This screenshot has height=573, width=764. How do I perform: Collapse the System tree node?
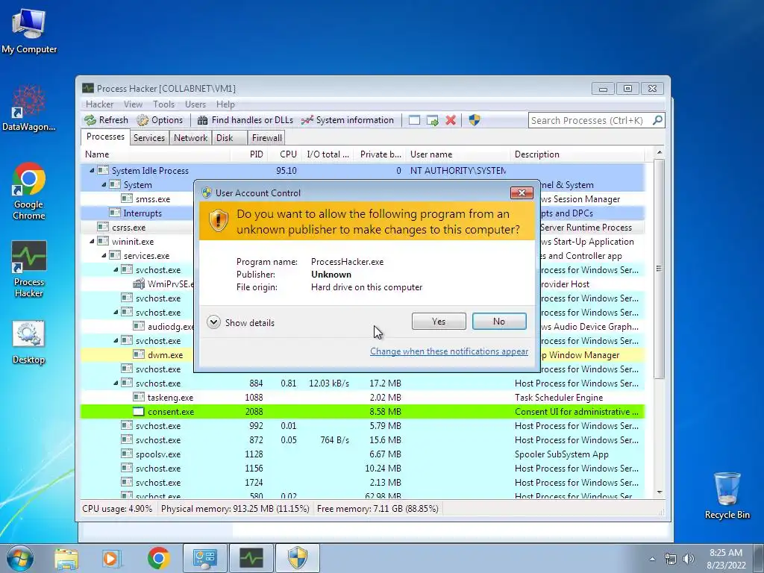(x=104, y=185)
